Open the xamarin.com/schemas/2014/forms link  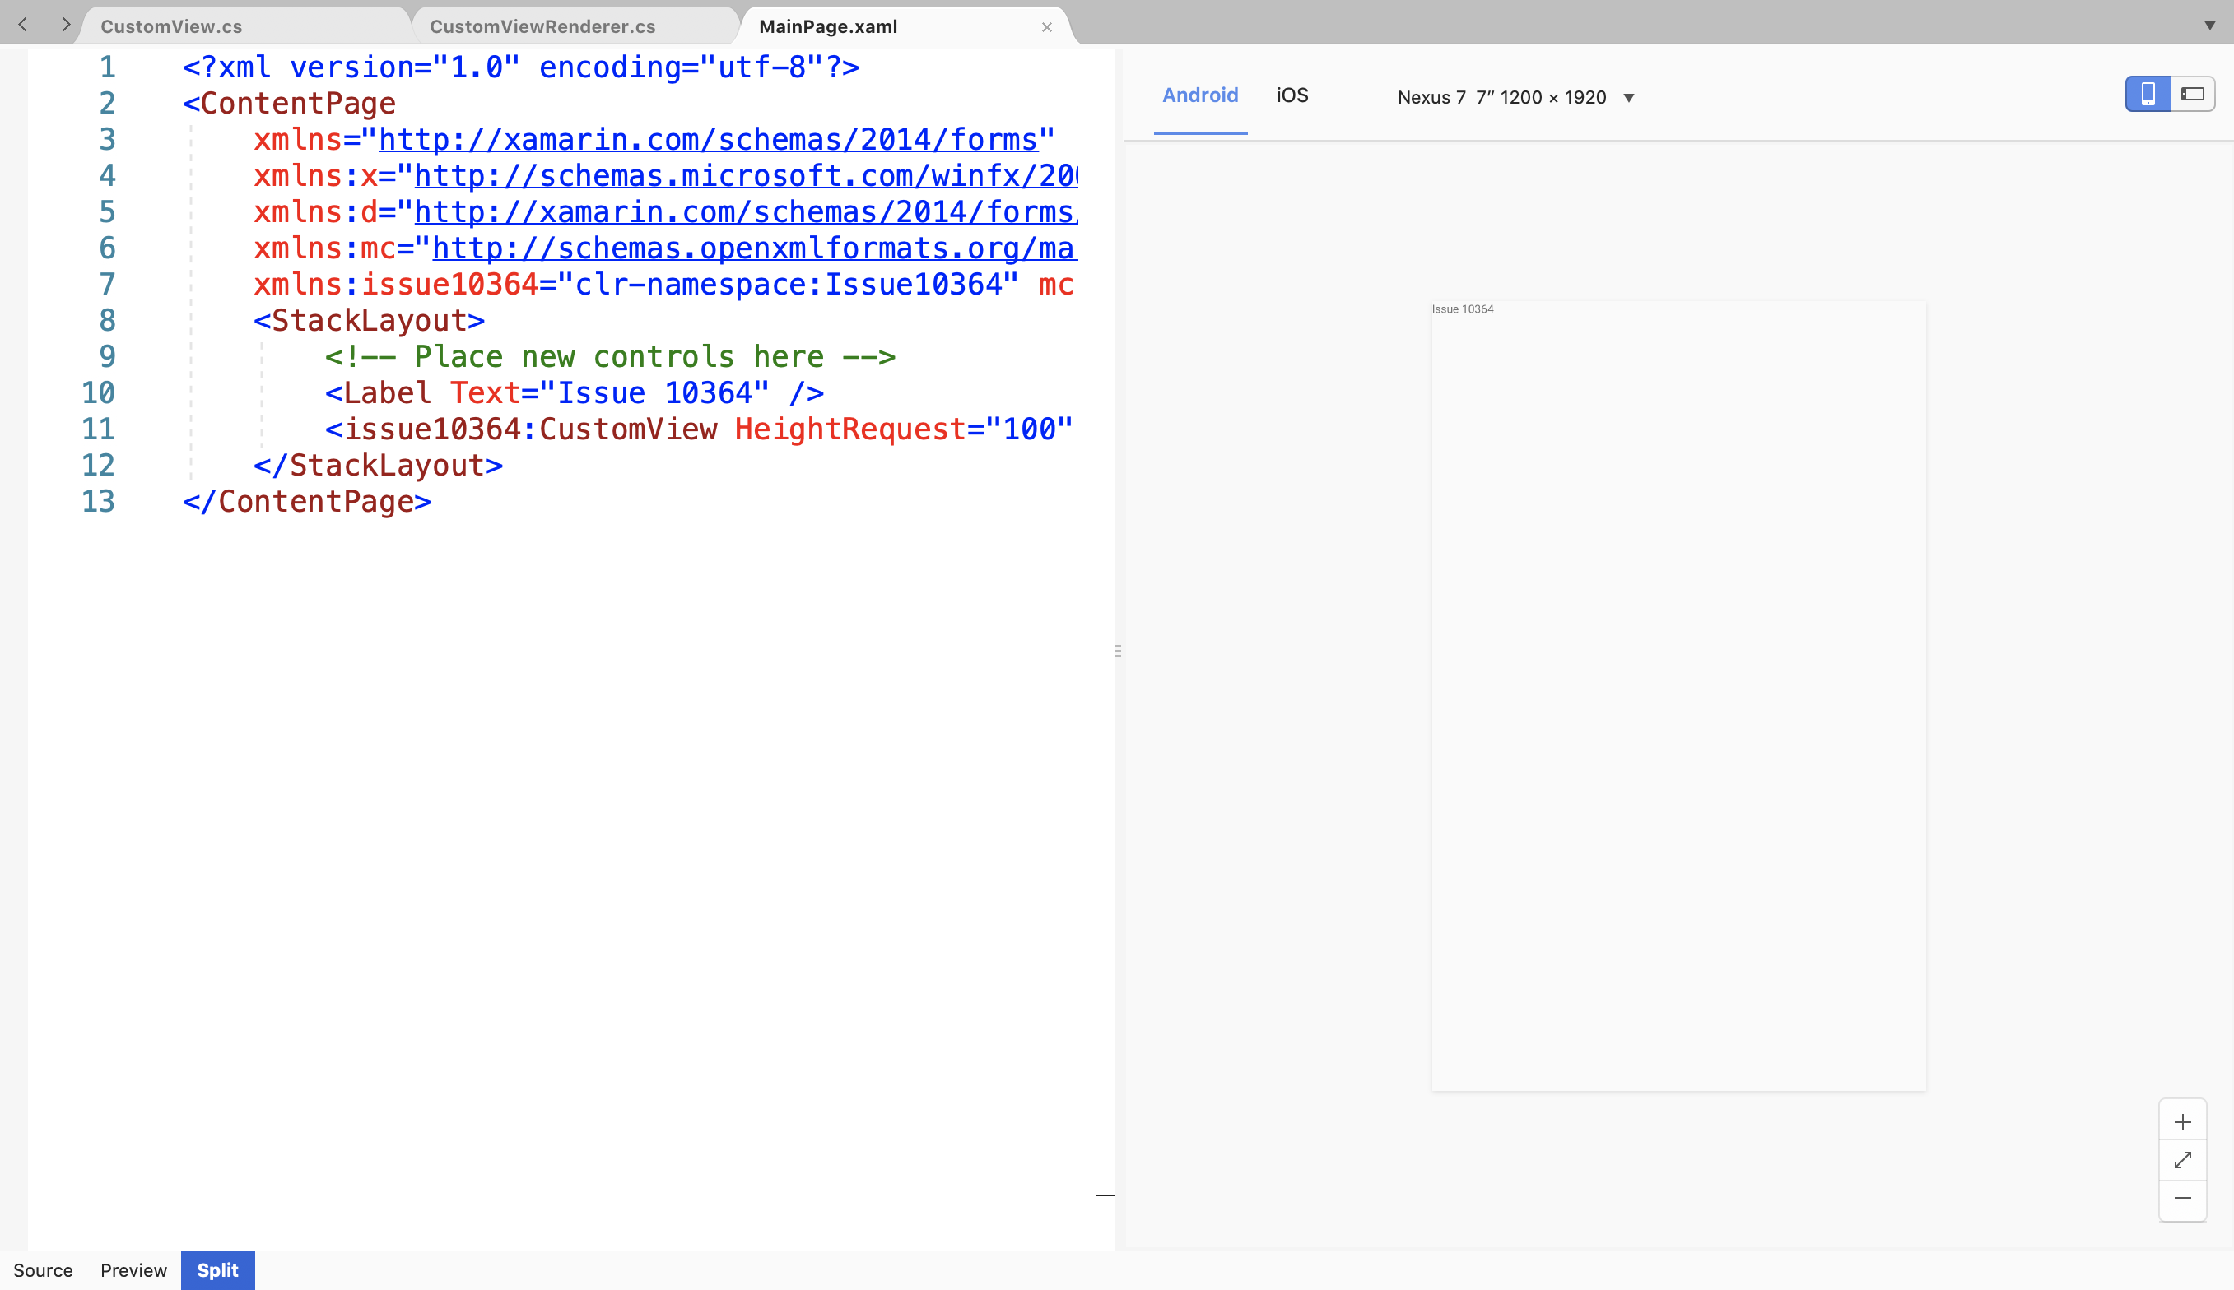(708, 139)
